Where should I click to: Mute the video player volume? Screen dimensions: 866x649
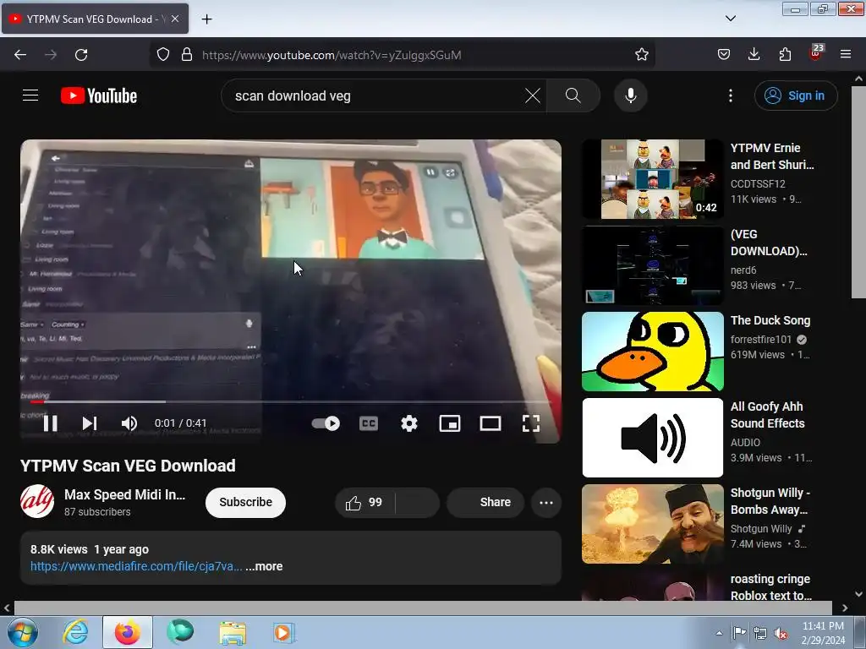point(129,423)
